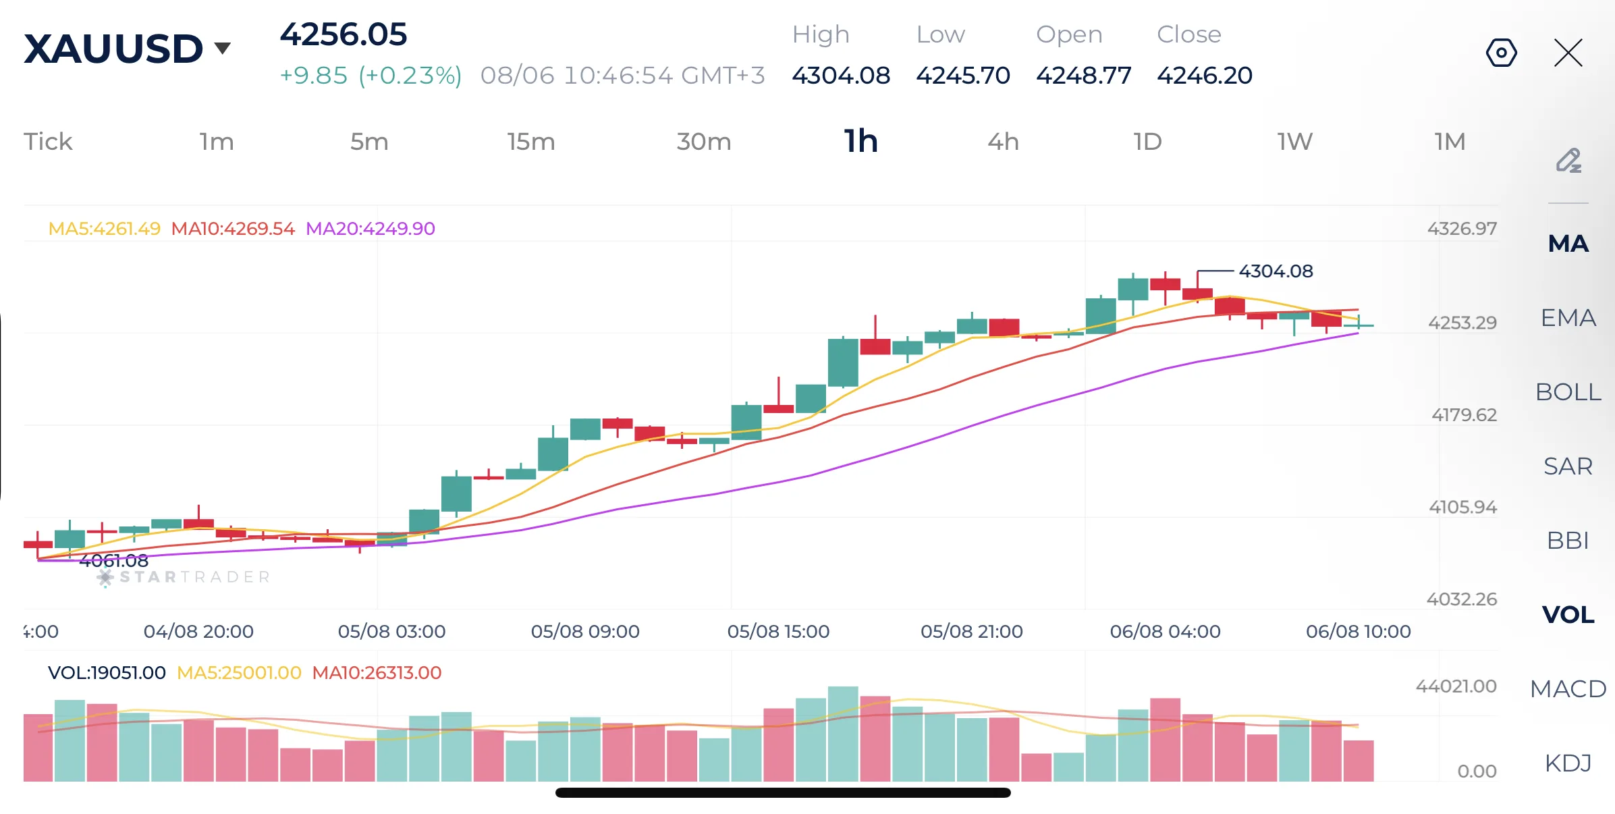Click the 05/08 03:00 time axis label

391,632
